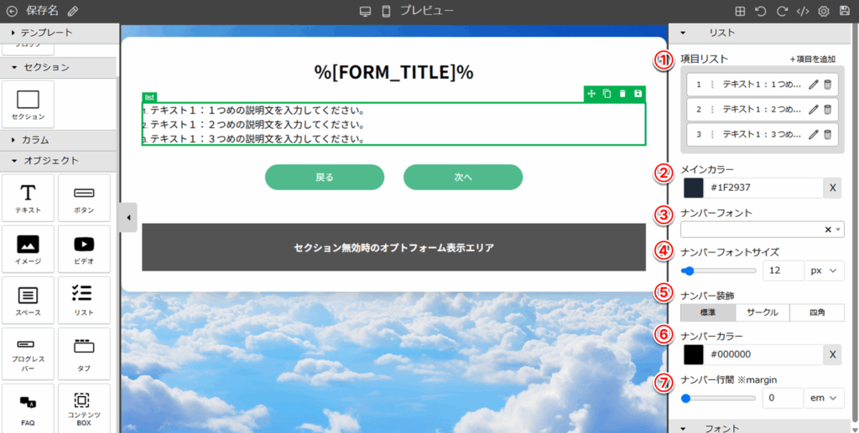Click the メインカラー color swatch
The image size is (859, 433).
point(694,188)
